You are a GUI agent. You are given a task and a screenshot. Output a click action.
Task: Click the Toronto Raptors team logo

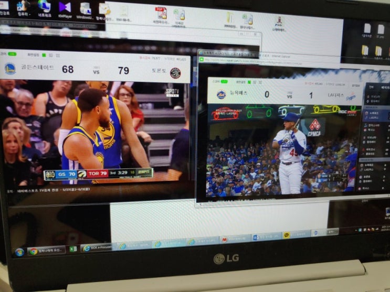175,73
